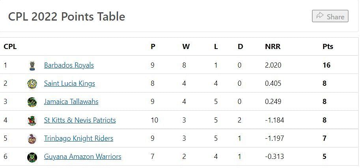Image resolution: width=361 pixels, height=168 pixels.
Task: Click the Barbados Royals team logo
Action: click(x=32, y=66)
